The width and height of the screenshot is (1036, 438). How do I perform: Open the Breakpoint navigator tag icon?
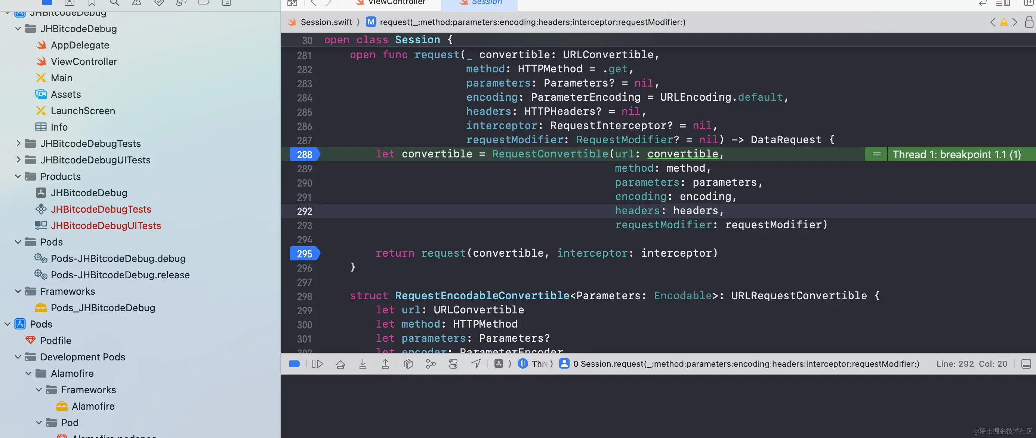click(x=204, y=2)
